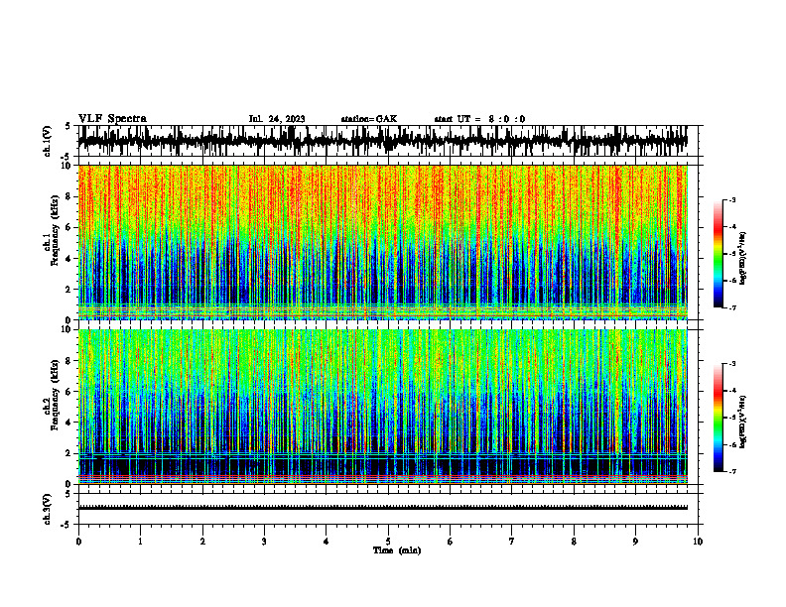The width and height of the screenshot is (786, 607).
Task: Click the -7 label on ch.1 color bar
Action: click(733, 307)
